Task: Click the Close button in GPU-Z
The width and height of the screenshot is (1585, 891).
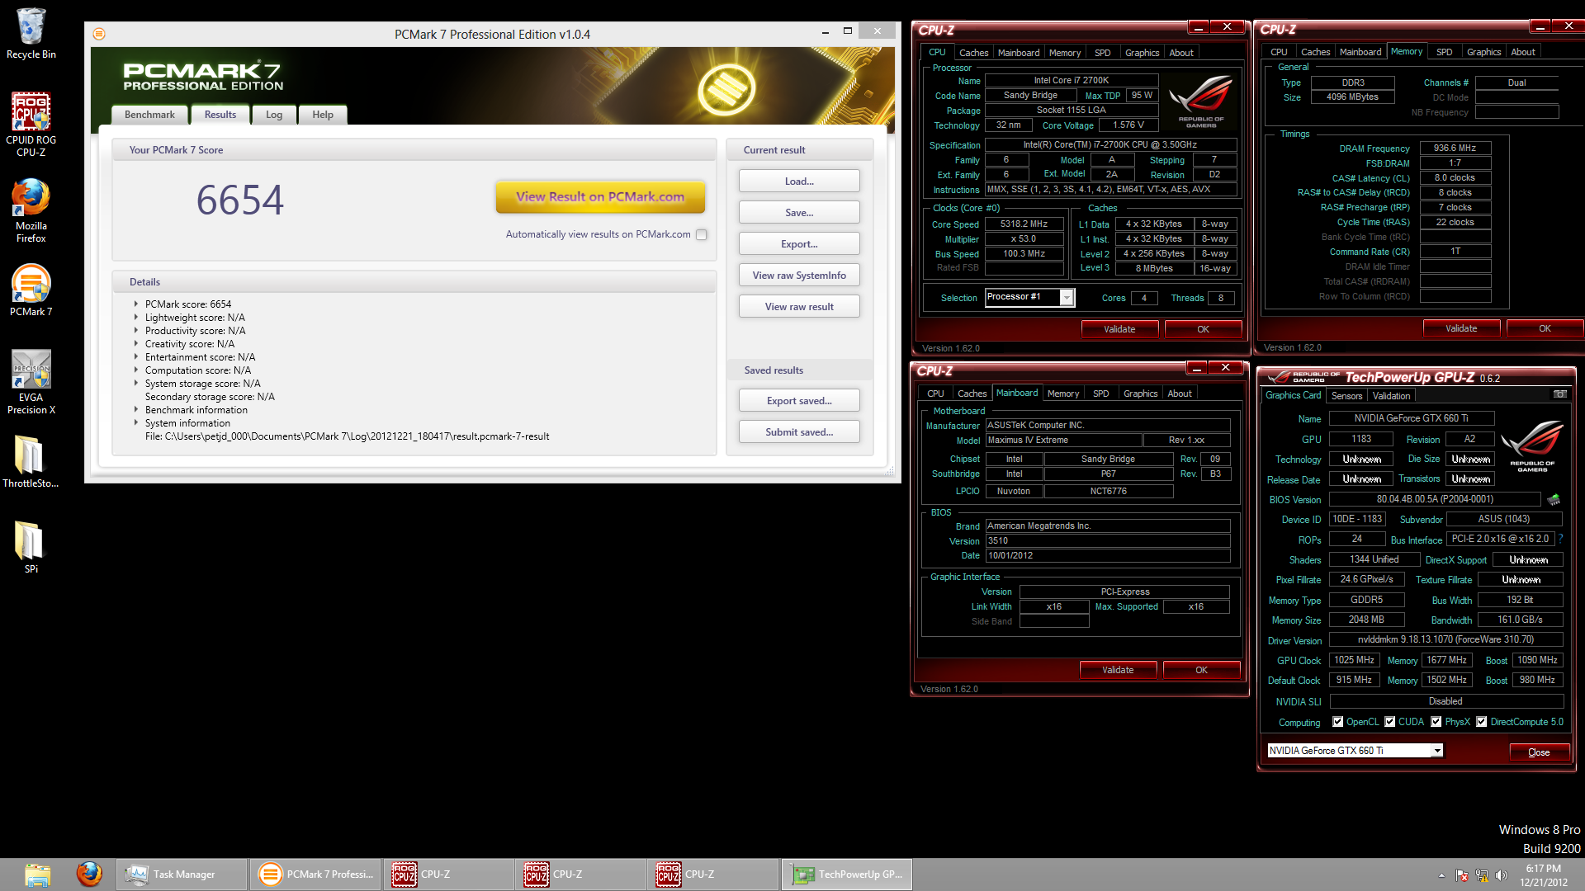Action: [x=1538, y=752]
